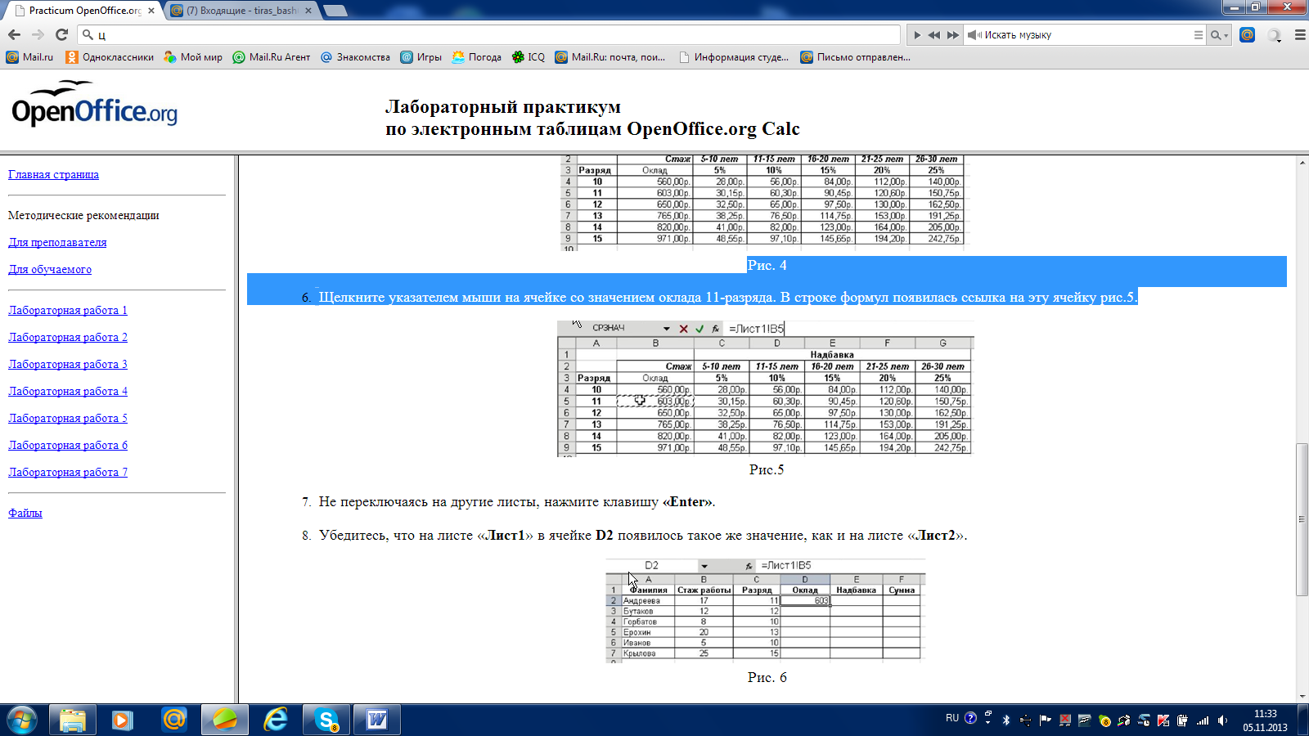Click the music player fast-forward button
Image resolution: width=1309 pixels, height=736 pixels.
[x=952, y=35]
